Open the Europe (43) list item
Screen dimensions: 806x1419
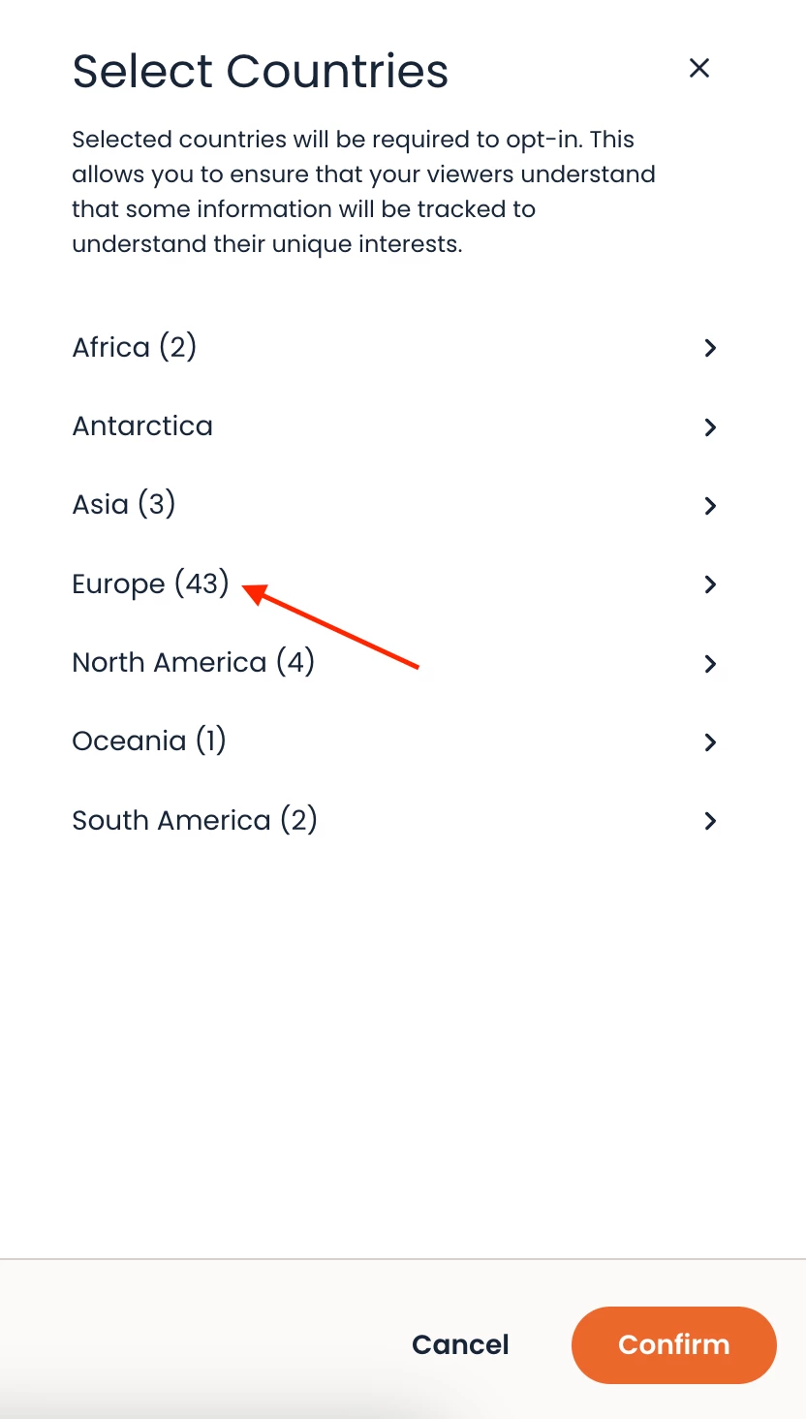[150, 584]
